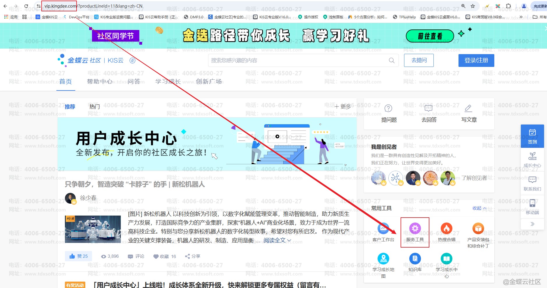
Task: Open the 「用户成长中心」上线啦 article title
Action: [x=210, y=285]
